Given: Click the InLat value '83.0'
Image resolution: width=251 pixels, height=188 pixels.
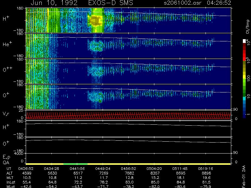Looking at the screenshot, I should tap(129, 182).
